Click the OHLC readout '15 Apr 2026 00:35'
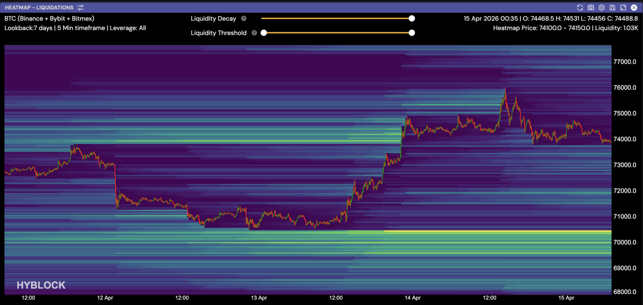The image size is (643, 305). coord(491,18)
